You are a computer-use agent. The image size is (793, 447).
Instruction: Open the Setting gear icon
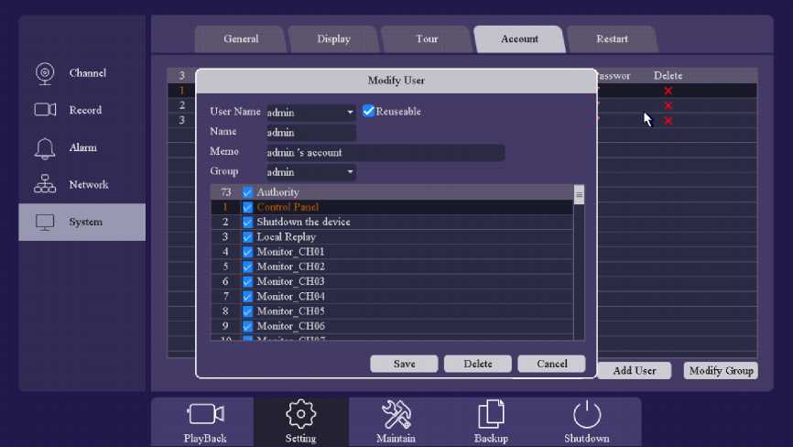tap(300, 415)
